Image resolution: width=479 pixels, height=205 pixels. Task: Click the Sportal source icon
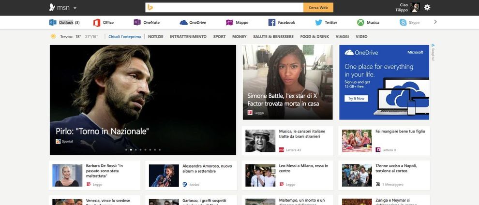(x=58, y=141)
